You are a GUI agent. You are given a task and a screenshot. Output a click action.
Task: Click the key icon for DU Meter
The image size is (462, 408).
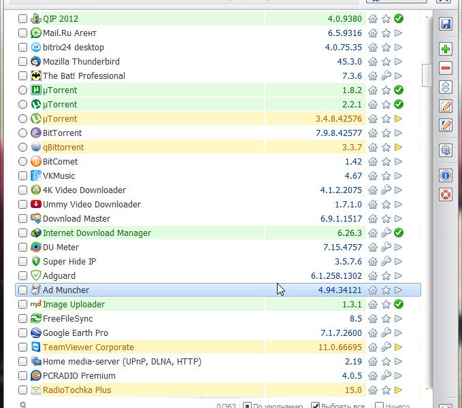[386, 247]
